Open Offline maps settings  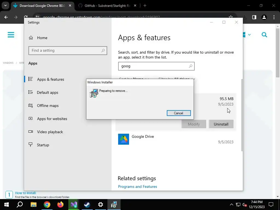[48, 106]
